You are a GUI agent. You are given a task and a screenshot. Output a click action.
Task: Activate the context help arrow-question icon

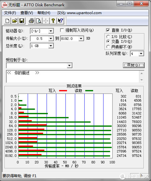coord(60,21)
